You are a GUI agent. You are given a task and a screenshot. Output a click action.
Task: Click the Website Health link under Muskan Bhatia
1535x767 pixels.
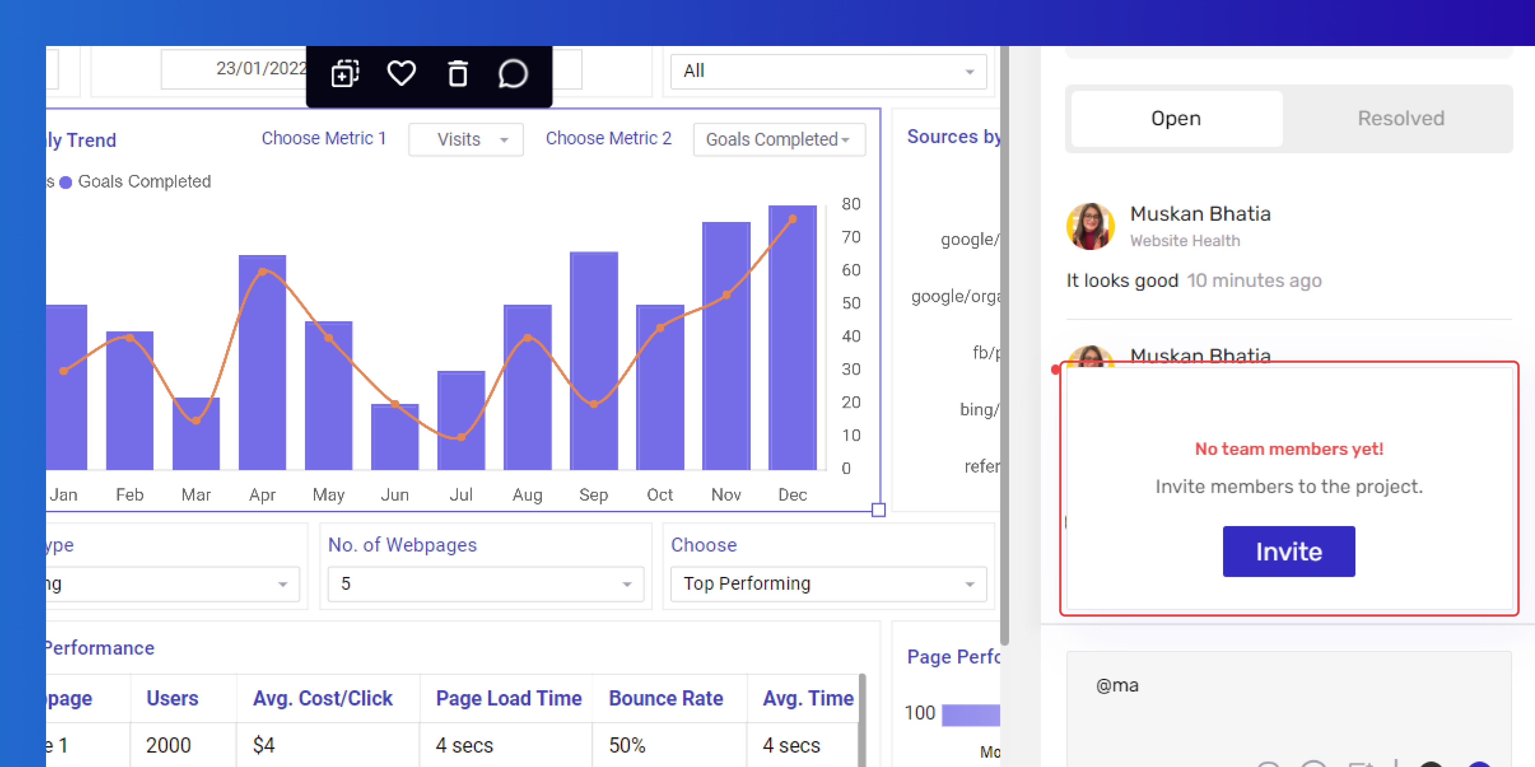[1185, 240]
